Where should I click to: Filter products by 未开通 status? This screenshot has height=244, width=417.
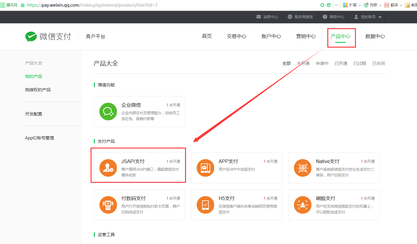303,63
